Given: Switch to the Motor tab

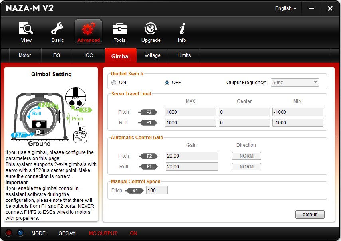Looking at the screenshot, I should [25, 55].
